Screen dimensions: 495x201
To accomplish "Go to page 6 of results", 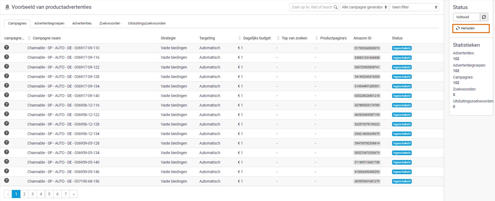I will click(x=57, y=194).
